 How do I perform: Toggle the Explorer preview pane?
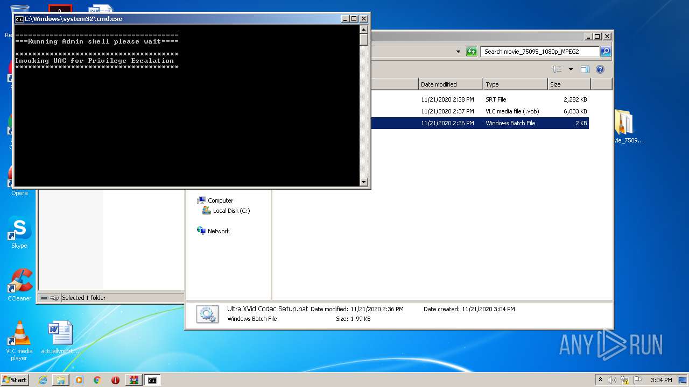(x=585, y=69)
